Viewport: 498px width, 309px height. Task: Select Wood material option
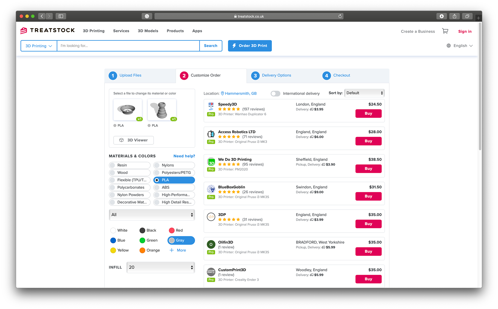[x=130, y=173]
